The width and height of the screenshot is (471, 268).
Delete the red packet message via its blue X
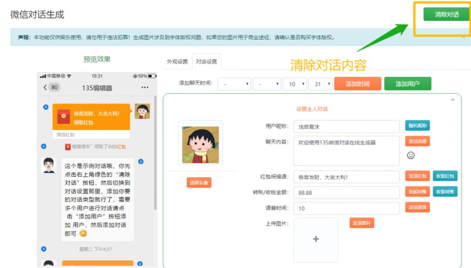pos(45,107)
